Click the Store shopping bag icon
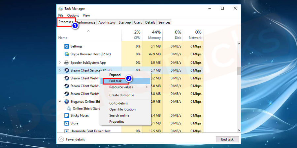This screenshot has height=148, width=297. click(66, 123)
